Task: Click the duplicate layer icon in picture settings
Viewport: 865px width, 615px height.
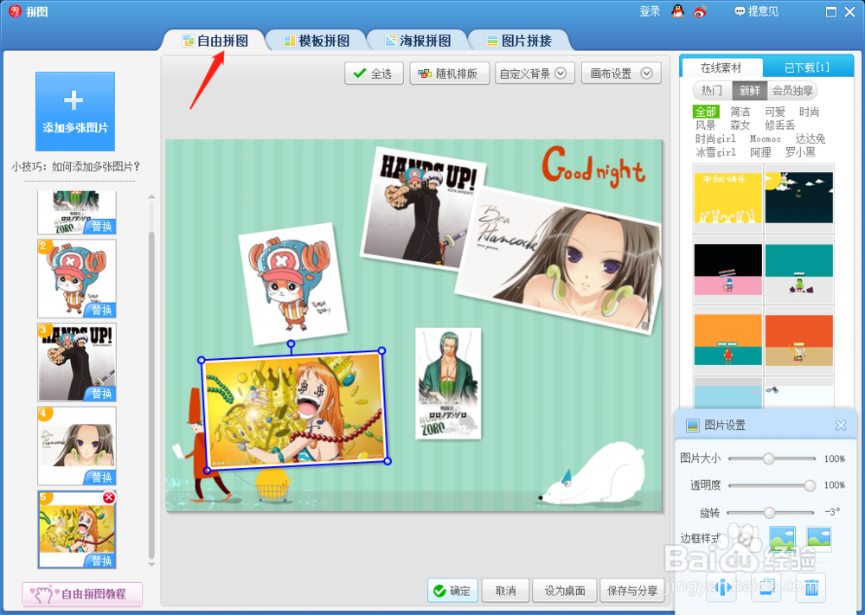Action: point(767,586)
